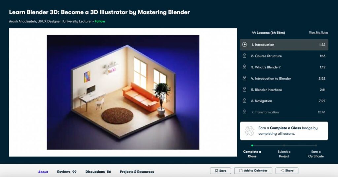Select lesson '7. Transformation'
The image size is (338, 177).
(x=284, y=112)
